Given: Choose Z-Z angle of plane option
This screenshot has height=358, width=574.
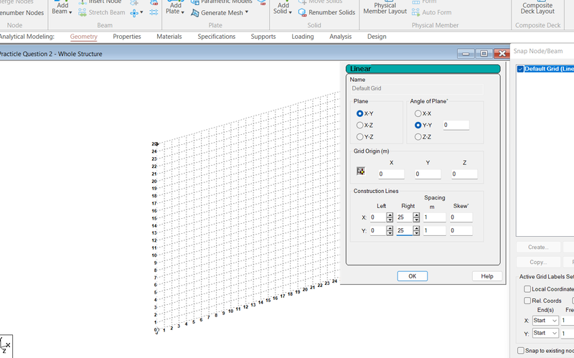Looking at the screenshot, I should [418, 137].
